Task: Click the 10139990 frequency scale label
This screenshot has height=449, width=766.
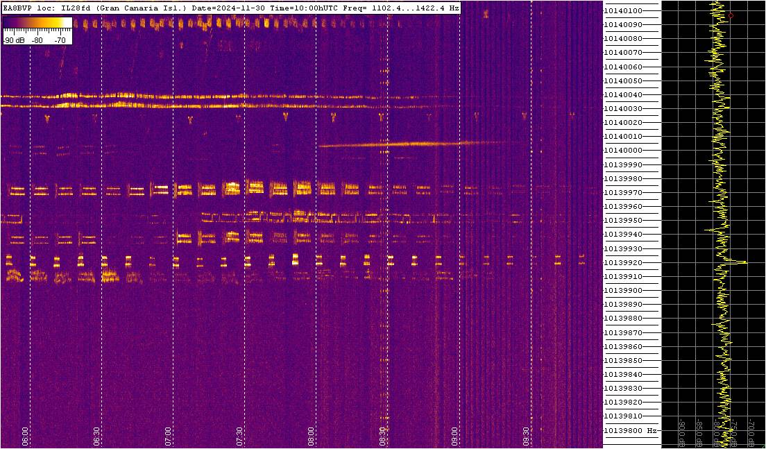Action: click(x=623, y=164)
